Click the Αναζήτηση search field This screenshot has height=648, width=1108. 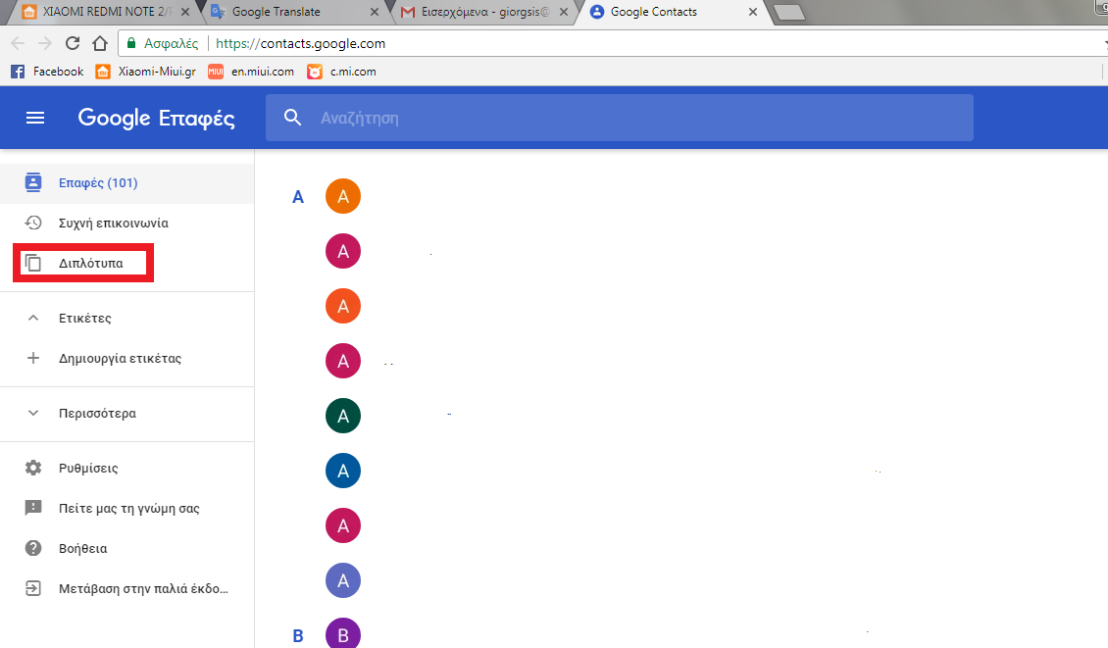point(619,118)
